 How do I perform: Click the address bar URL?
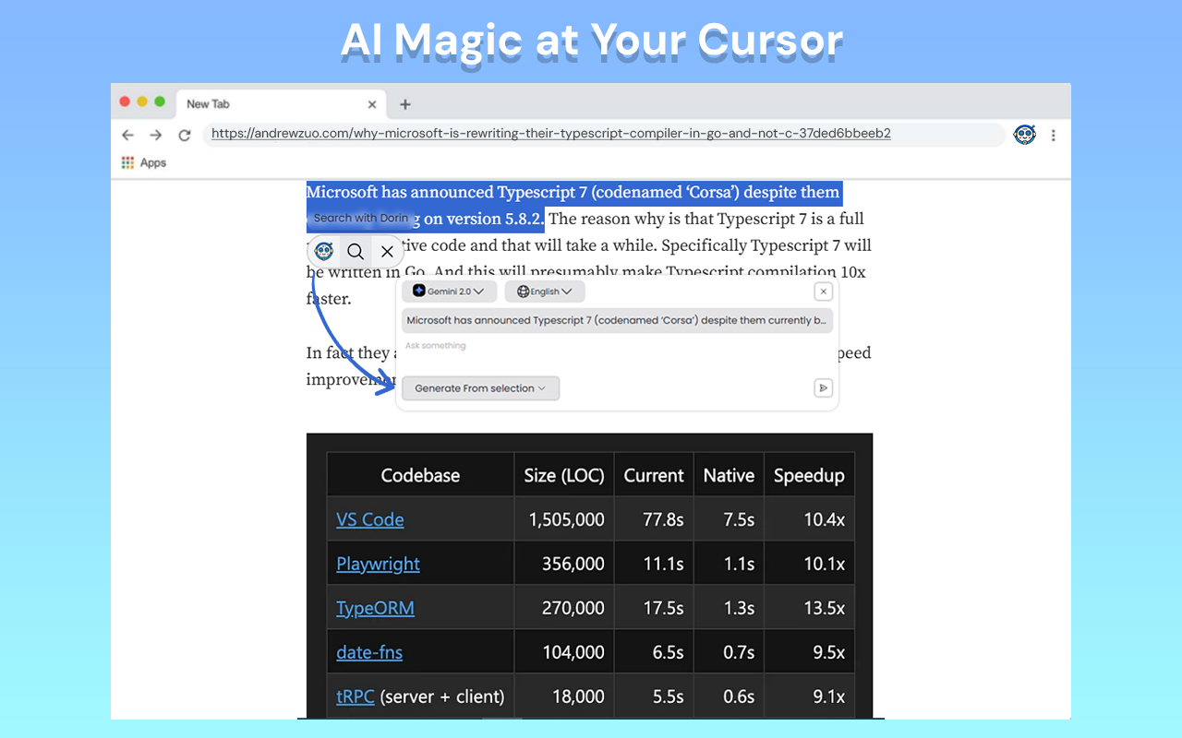coord(550,134)
